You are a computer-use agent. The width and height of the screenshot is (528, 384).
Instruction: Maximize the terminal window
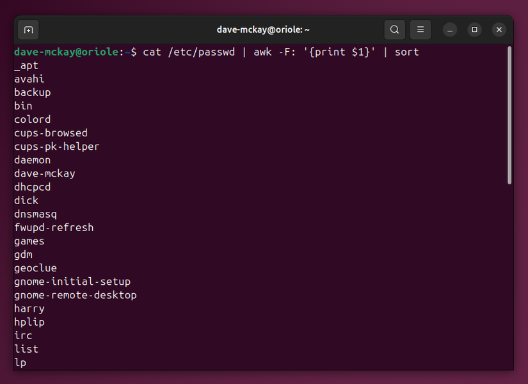474,29
